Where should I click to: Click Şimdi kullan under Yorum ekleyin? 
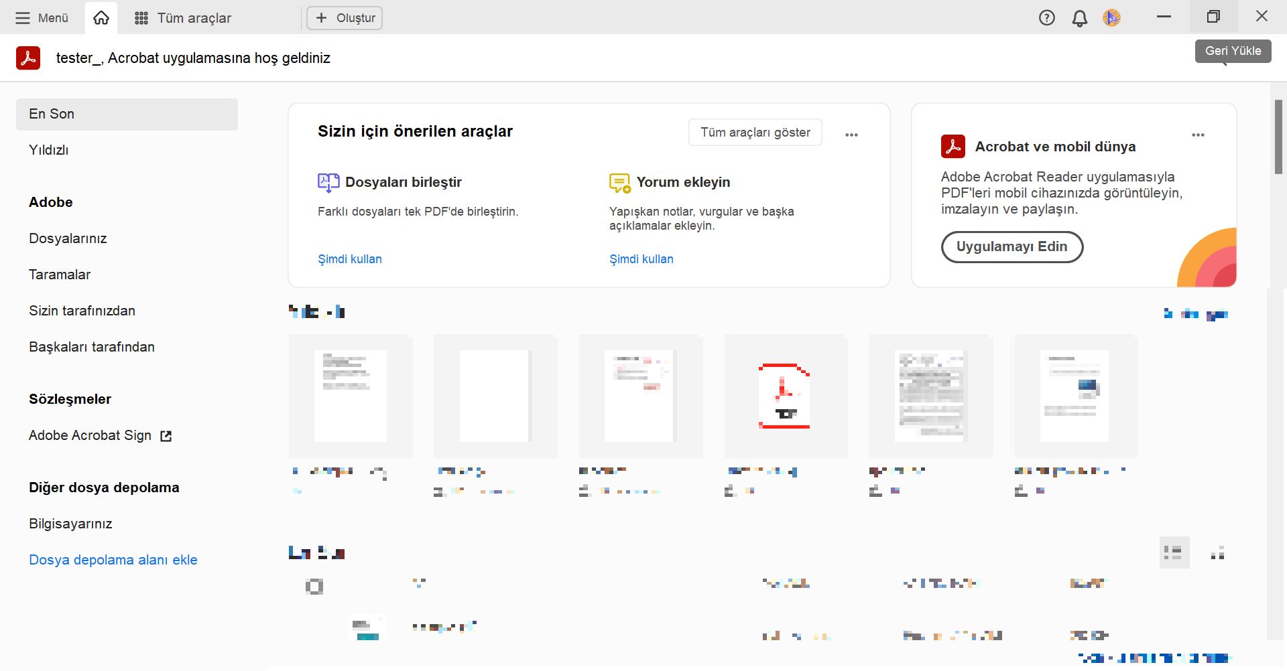[x=641, y=259]
